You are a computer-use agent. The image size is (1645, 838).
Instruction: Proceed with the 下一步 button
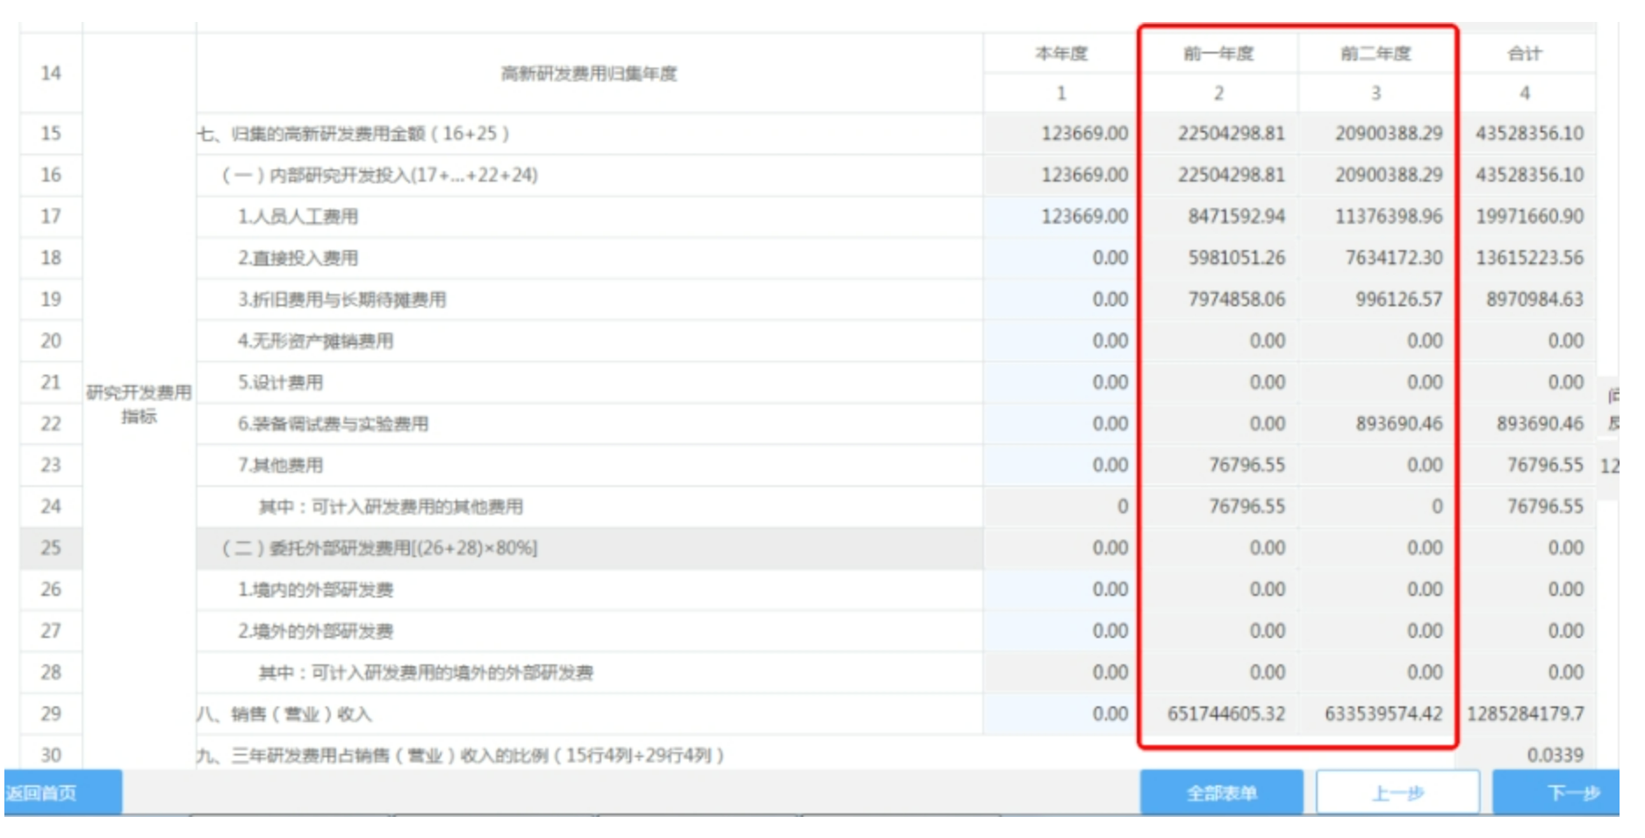coord(1557,792)
